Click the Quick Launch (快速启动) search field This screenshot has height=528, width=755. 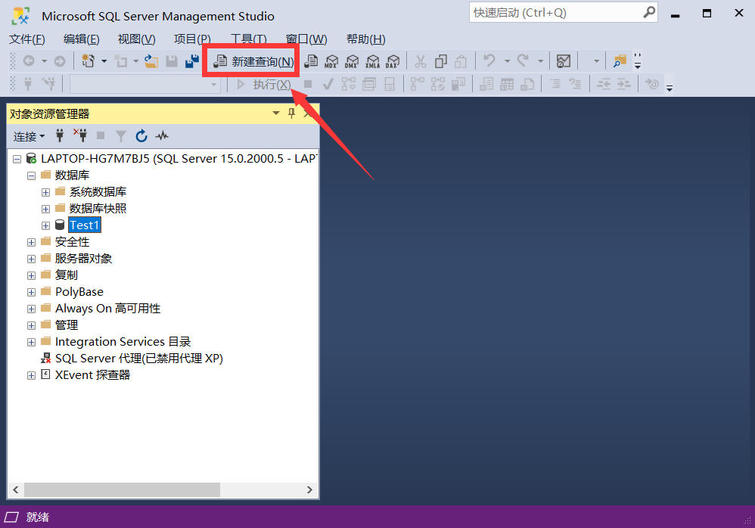(x=564, y=13)
